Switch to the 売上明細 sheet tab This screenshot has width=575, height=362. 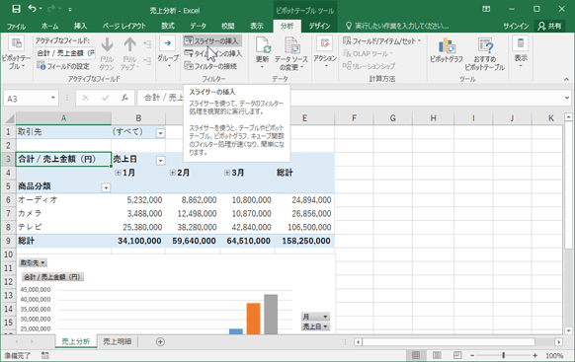point(117,341)
